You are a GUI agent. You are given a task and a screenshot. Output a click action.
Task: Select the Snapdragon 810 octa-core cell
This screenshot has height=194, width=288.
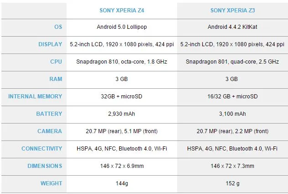(x=121, y=62)
